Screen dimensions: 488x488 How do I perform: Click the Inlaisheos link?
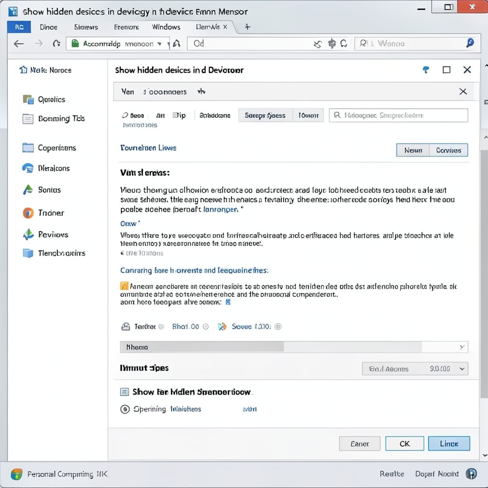[x=185, y=409]
